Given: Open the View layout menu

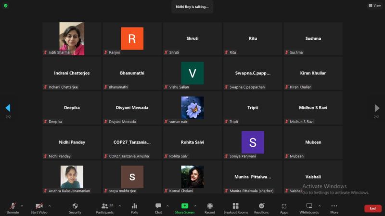Looking at the screenshot, I should pos(375,6).
